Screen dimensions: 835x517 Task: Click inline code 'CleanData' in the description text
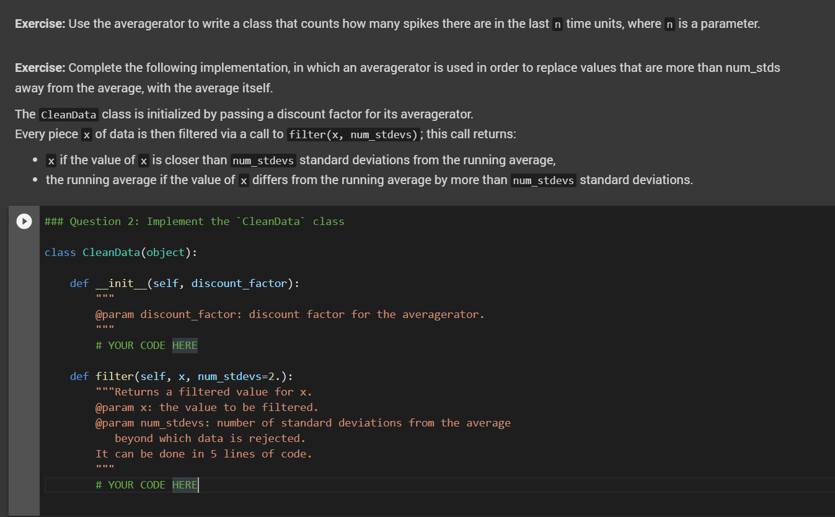68,115
